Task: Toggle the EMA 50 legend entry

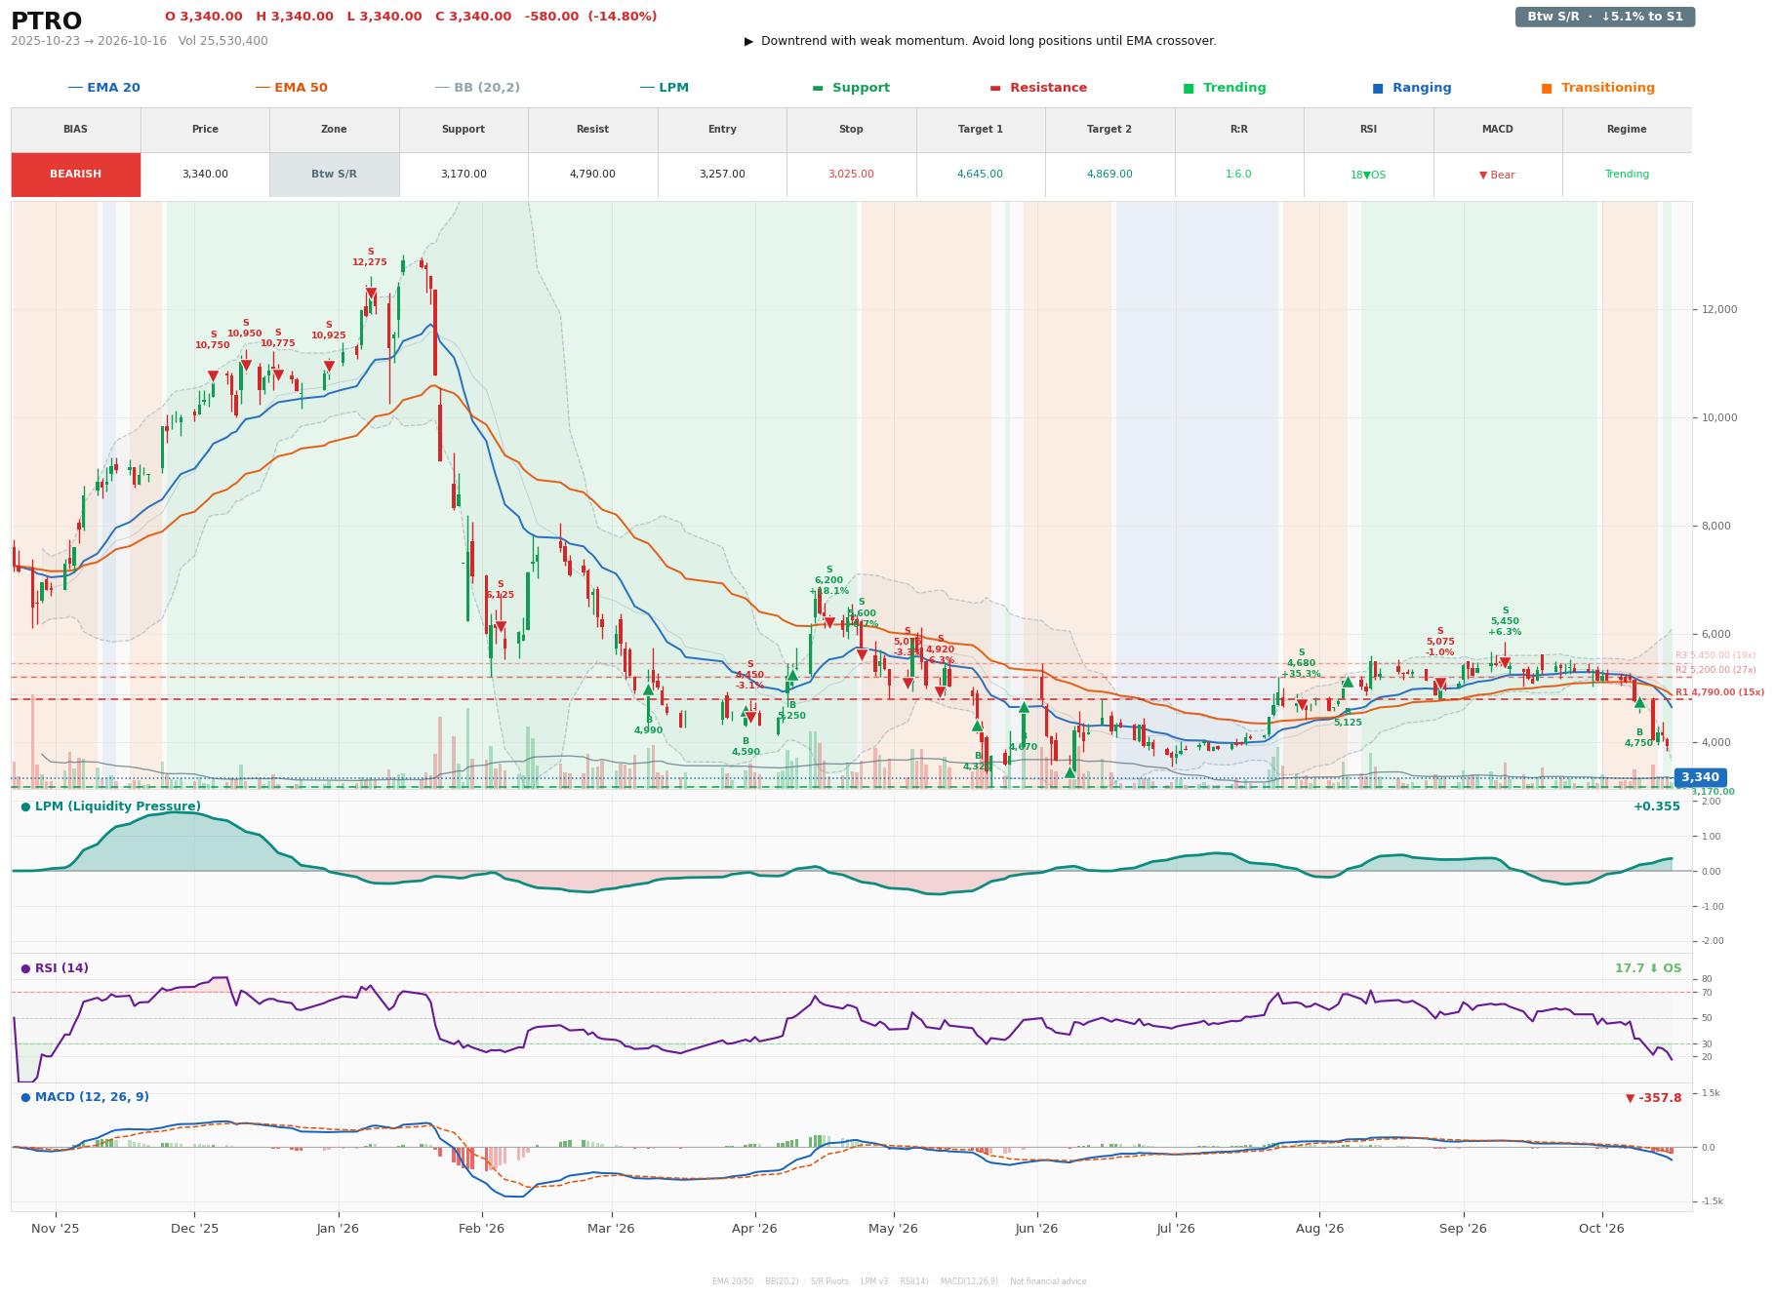Action: 291,88
